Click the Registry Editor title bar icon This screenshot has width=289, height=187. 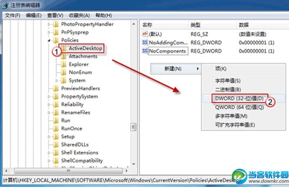pos(5,5)
